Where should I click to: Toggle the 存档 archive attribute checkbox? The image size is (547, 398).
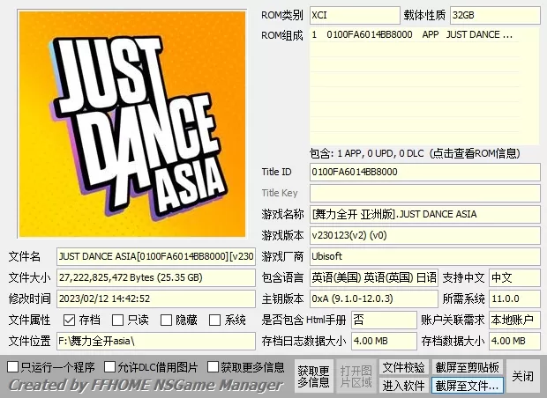(70, 320)
